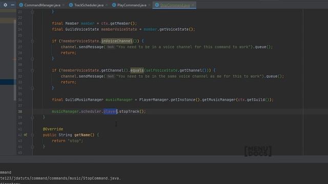
Task: Click selfVoiceState on line 31
Action: 161,71
